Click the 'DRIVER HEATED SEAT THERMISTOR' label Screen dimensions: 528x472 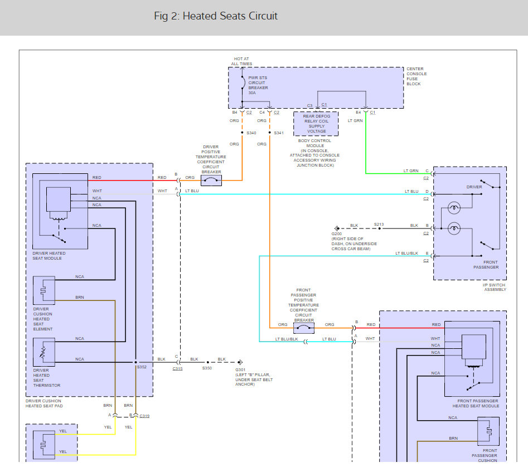coord(46,378)
